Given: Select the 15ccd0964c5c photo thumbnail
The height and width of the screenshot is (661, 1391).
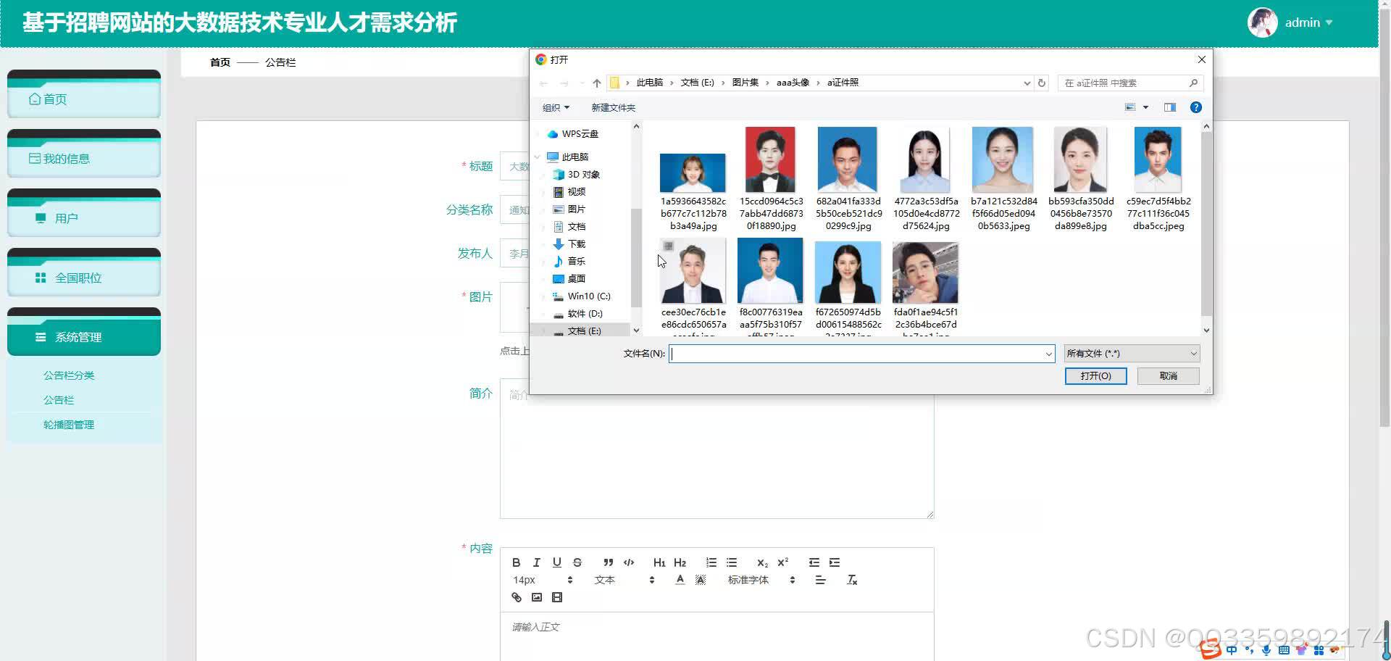Looking at the screenshot, I should point(770,159).
